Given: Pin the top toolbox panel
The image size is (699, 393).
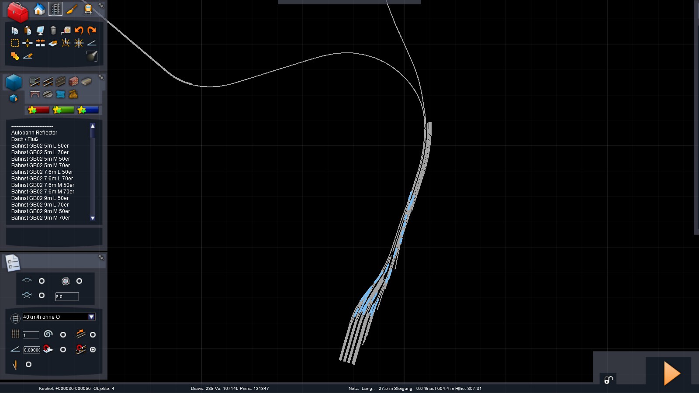Looking at the screenshot, I should click(x=101, y=5).
